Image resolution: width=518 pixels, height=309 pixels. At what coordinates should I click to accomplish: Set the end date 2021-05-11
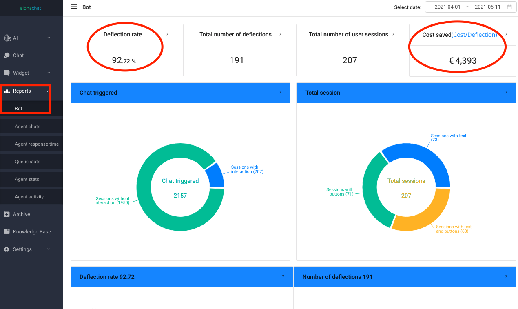(488, 7)
